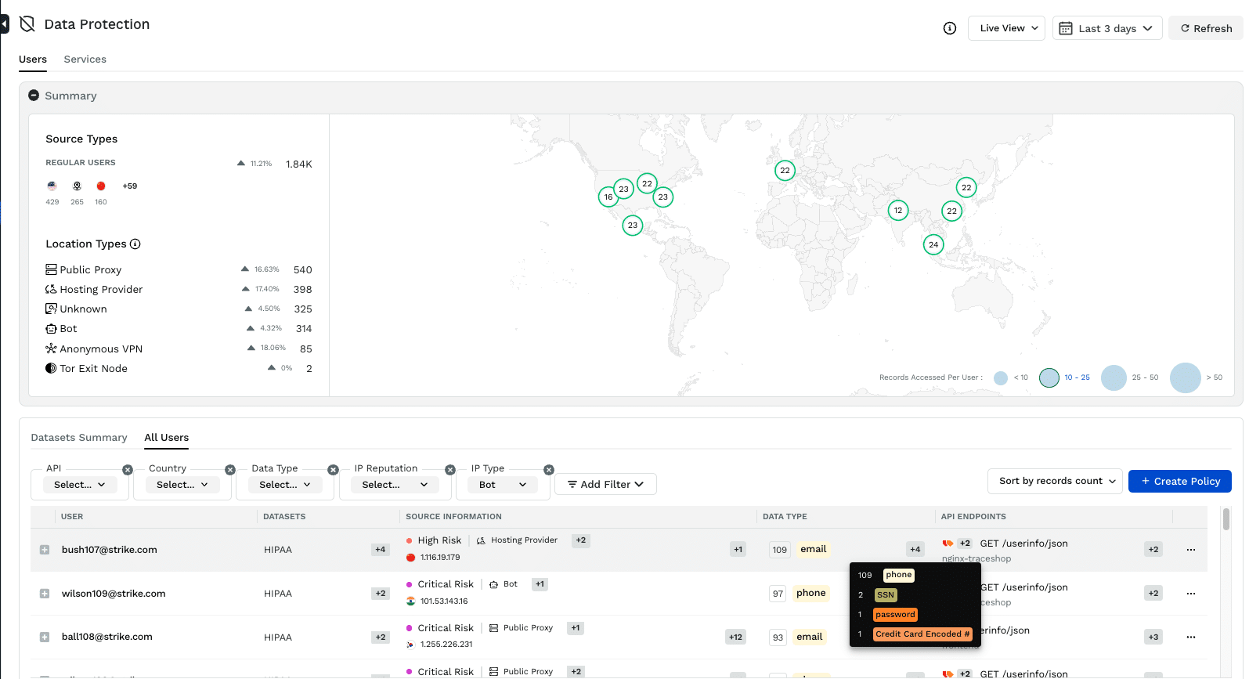Open more options for bush107@strike.com row
Viewport: 1249px width, 679px height.
coord(1190,550)
